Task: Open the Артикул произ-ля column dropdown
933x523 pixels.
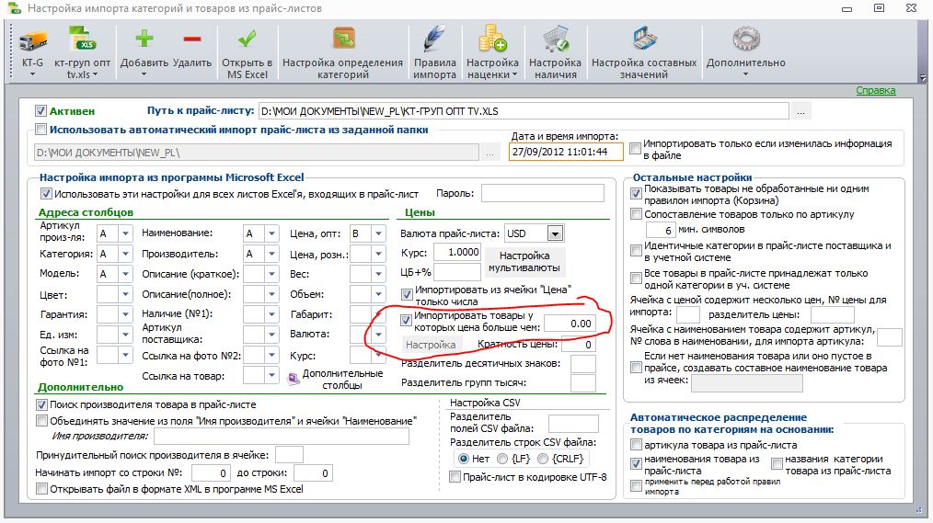Action: click(125, 233)
